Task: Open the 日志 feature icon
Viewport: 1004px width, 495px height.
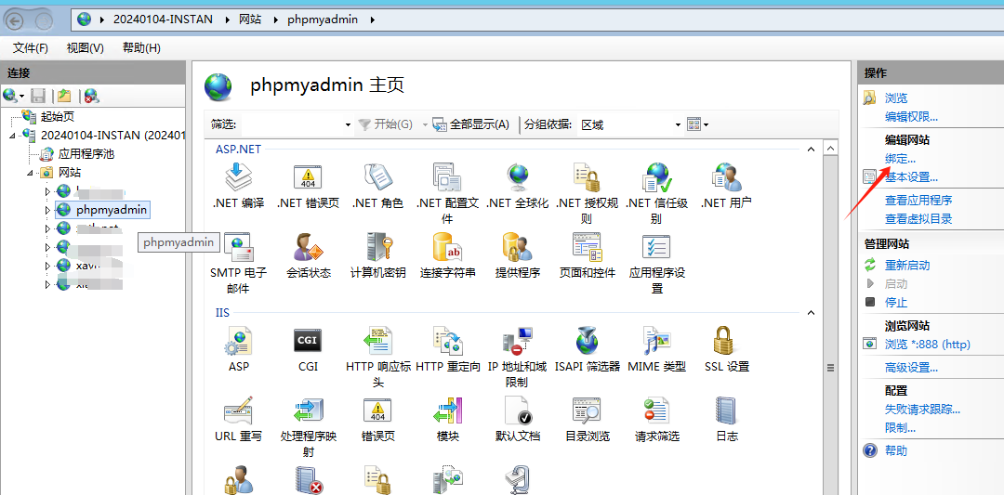Action: pyautogui.click(x=727, y=410)
